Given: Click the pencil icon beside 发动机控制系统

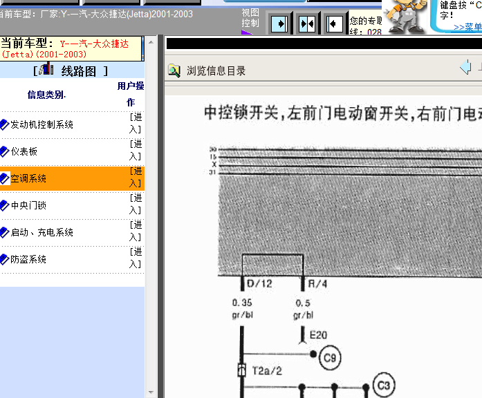Looking at the screenshot, I should click(5, 124).
